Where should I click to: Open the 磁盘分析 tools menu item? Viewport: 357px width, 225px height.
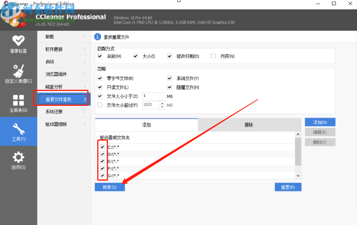click(64, 87)
